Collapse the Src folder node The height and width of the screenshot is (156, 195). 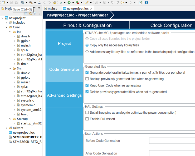coord(10,68)
